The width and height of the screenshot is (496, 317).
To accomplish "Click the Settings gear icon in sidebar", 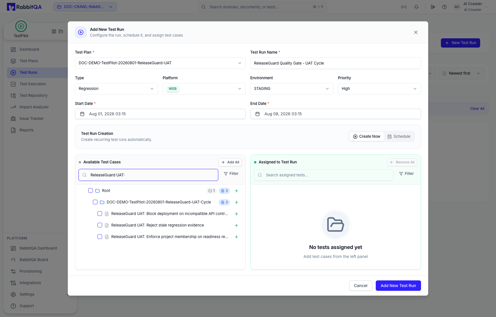I will (x=13, y=295).
